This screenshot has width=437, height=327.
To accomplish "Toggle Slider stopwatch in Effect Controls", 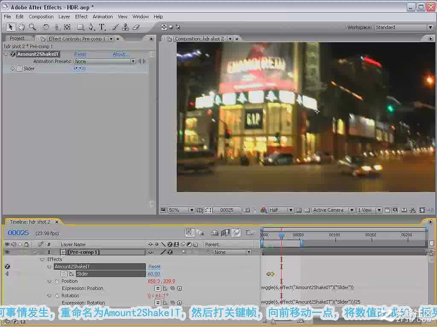I will point(20,69).
